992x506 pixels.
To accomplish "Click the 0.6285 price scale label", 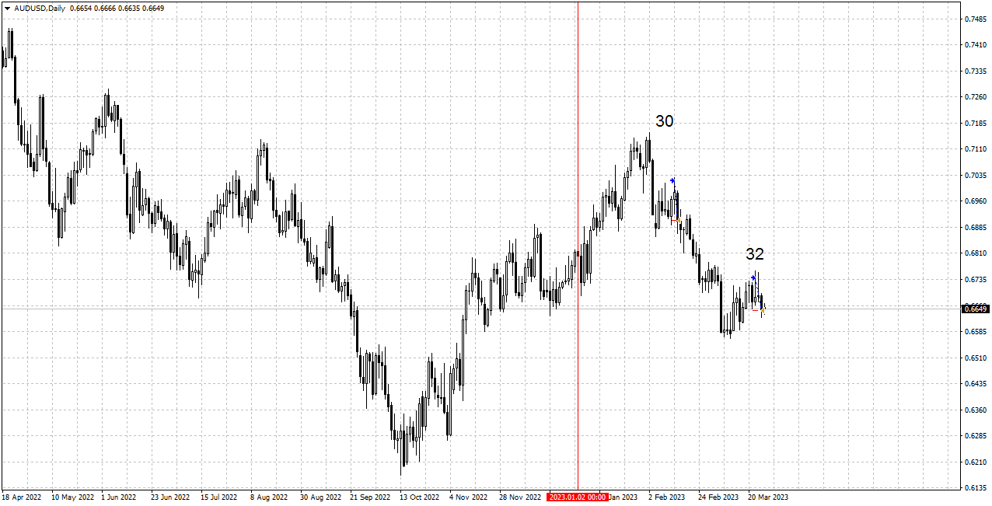I will coord(975,436).
